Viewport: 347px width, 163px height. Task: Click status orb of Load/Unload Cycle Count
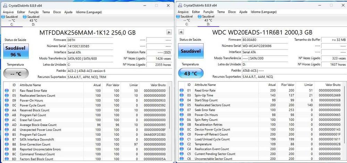(x=182, y=139)
